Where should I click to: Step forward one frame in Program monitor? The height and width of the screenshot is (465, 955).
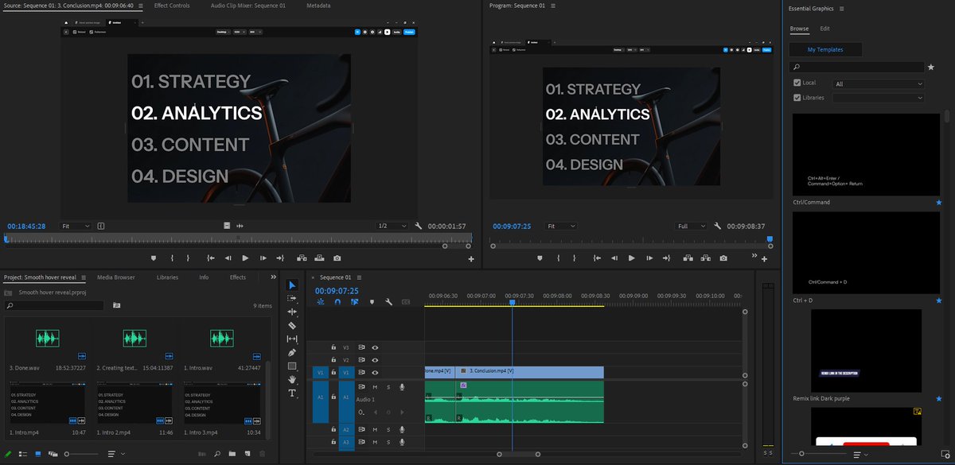tap(649, 258)
